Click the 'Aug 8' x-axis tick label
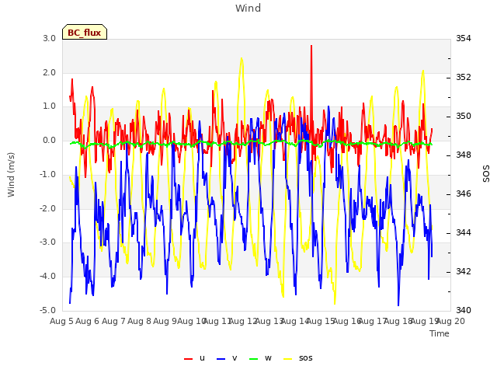497x373 pixels. click(x=139, y=321)
